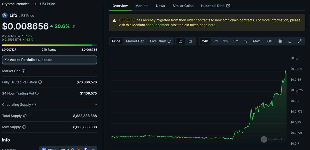This screenshot has height=150, width=310.
Task: Visit old token page via 'here' link
Action: point(212,25)
